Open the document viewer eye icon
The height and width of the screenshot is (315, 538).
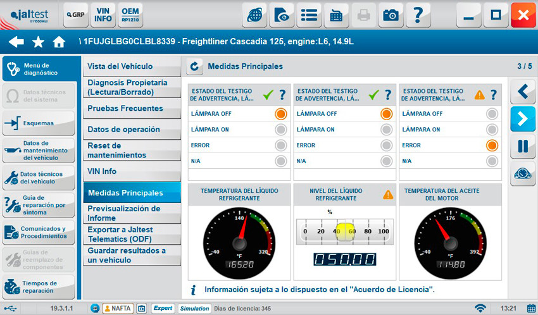click(282, 15)
